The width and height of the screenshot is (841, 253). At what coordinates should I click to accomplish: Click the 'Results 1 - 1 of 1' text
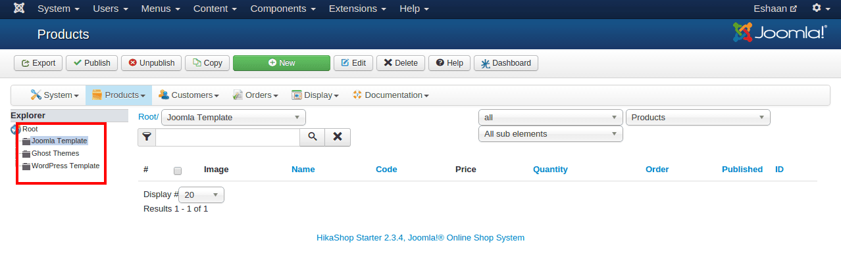coord(176,209)
